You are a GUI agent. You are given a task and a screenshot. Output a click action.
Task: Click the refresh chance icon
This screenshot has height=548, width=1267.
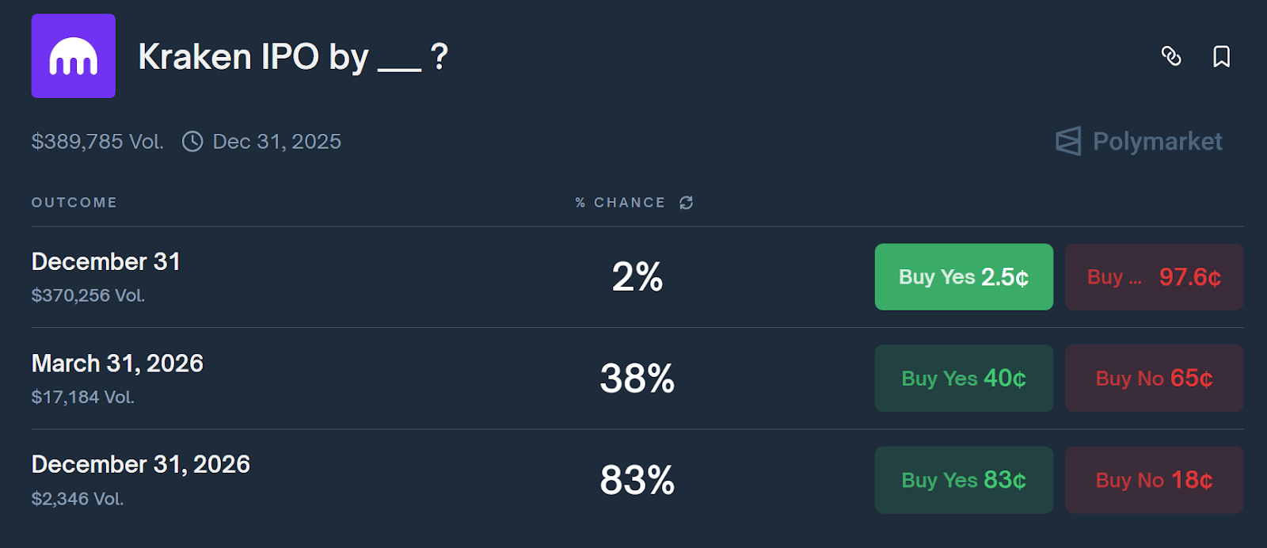686,203
